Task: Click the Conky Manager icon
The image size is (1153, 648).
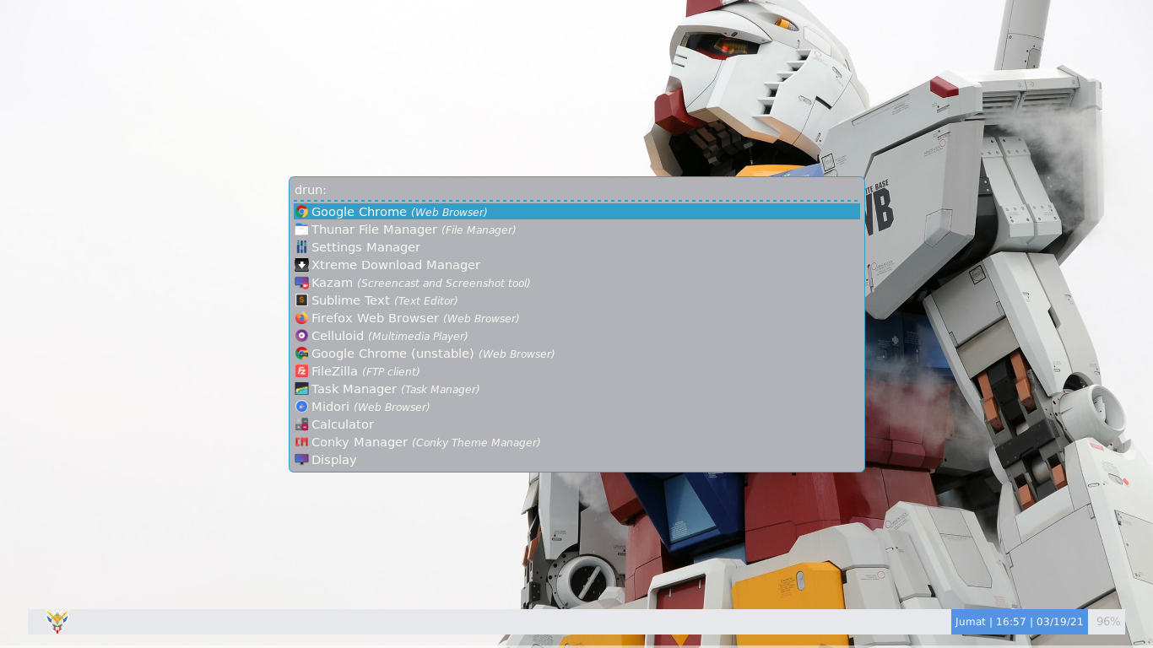Action: click(301, 442)
